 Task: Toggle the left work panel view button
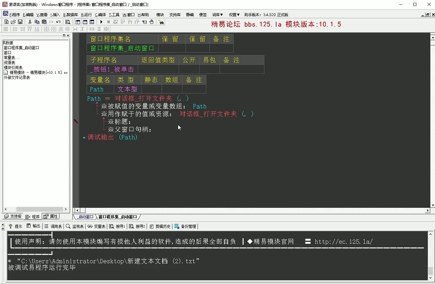click(x=78, y=22)
